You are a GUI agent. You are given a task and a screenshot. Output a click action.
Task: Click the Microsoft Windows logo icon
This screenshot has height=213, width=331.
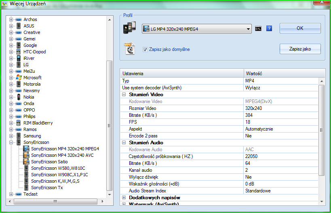pyautogui.click(x=19, y=78)
